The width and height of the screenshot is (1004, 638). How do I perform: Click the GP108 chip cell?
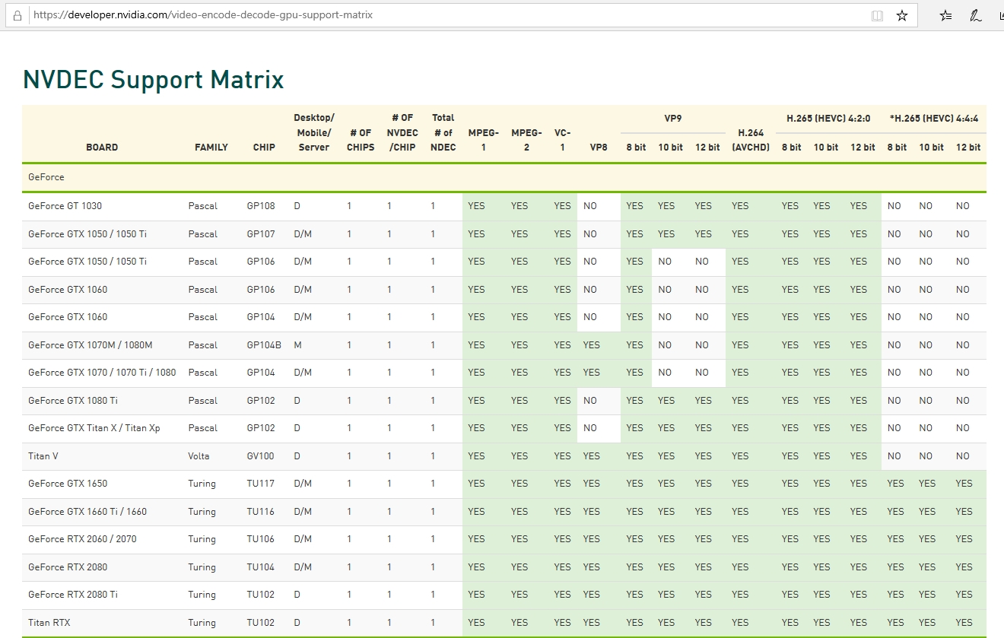(261, 206)
